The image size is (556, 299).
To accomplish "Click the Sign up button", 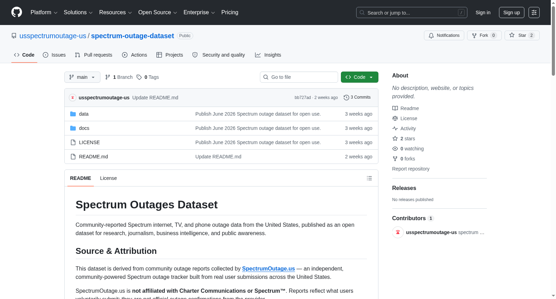I will click(512, 13).
